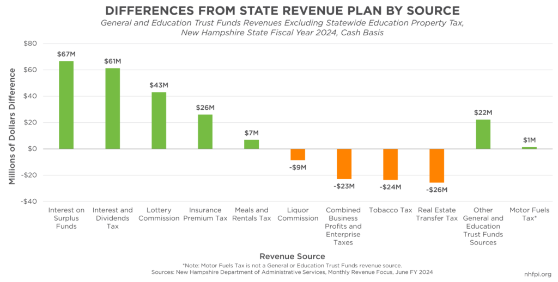Select the Sources citation line in the footer
Viewport: 558px width, 282px height.
tap(292, 272)
